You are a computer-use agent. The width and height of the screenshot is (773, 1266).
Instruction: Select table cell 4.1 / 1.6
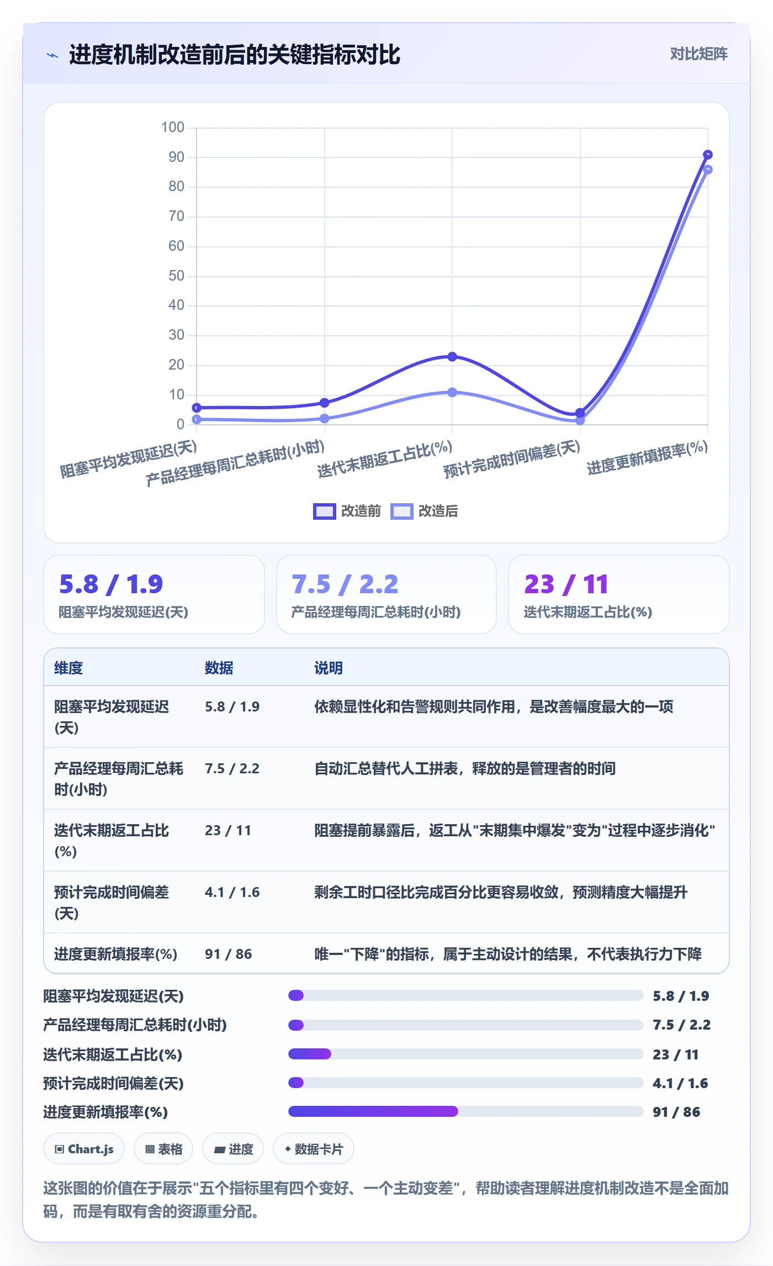coord(232,892)
